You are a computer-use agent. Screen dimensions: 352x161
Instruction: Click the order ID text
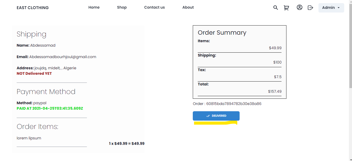coord(227,104)
